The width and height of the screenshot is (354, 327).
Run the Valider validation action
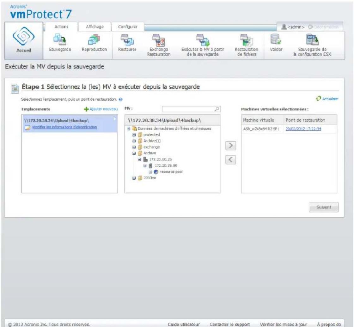point(276,43)
